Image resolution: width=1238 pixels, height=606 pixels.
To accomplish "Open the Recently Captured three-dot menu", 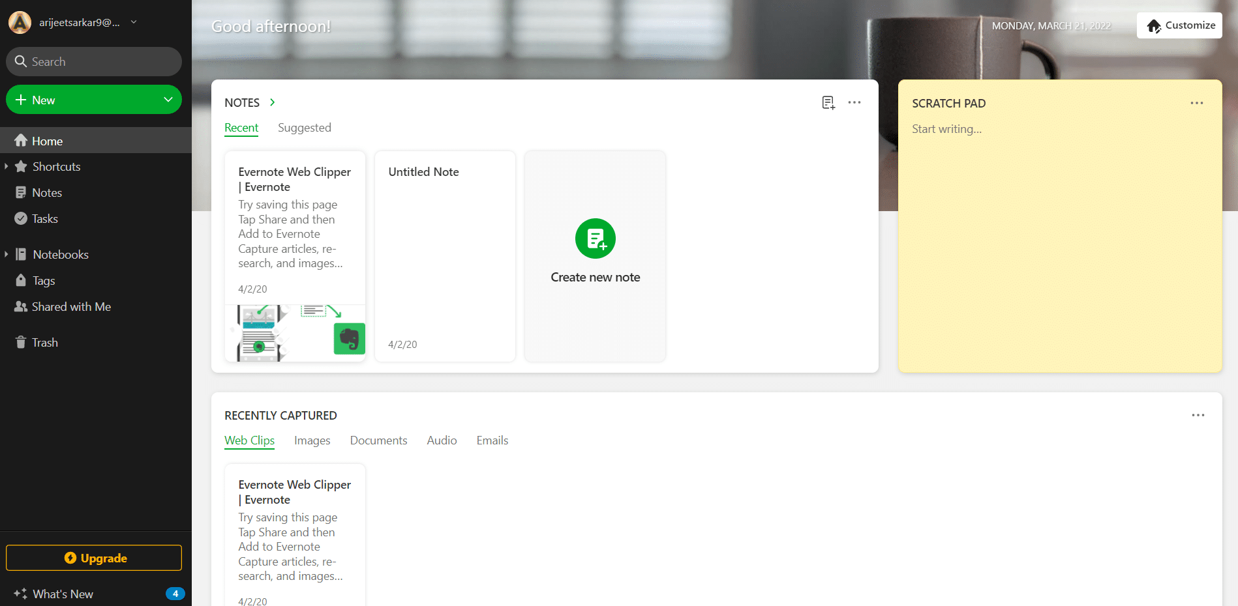I will click(1198, 415).
